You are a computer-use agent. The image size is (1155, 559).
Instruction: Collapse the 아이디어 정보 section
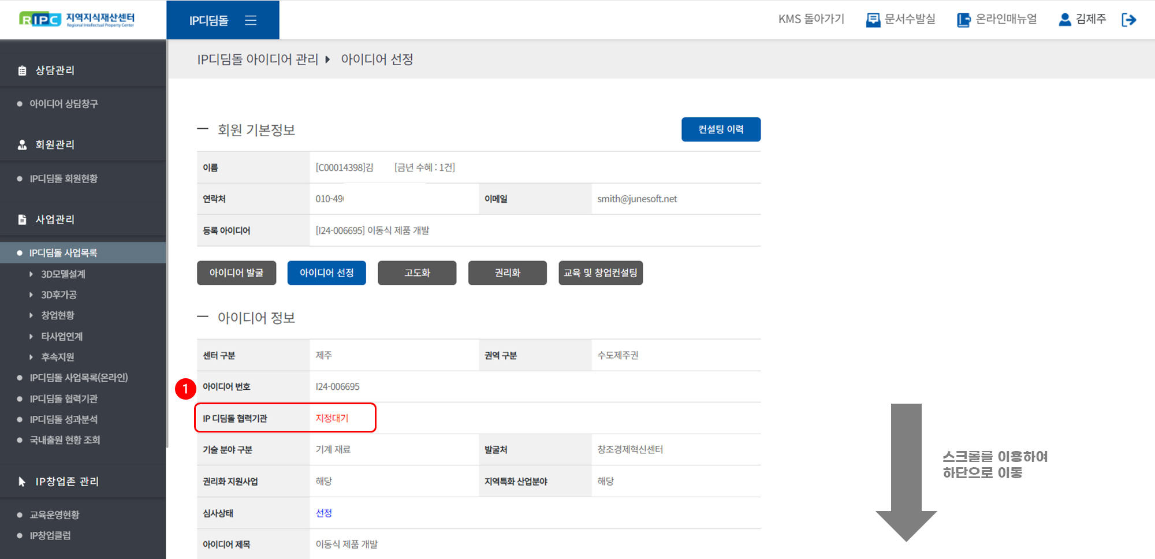203,317
